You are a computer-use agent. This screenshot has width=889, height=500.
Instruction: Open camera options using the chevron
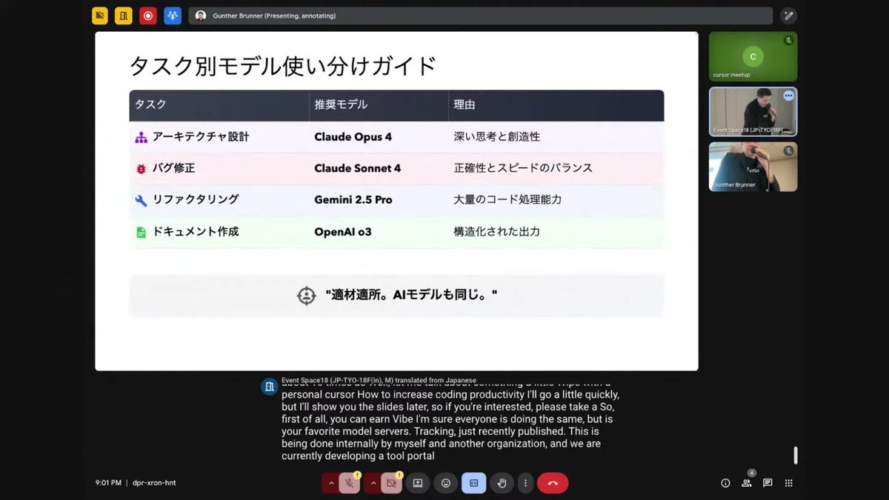(374, 482)
